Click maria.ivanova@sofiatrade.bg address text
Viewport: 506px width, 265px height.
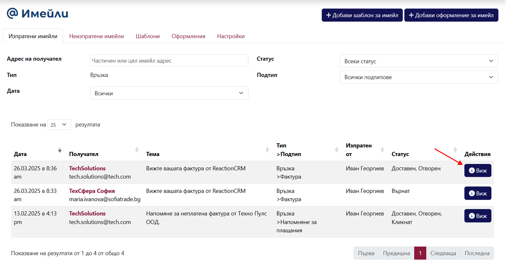(105, 199)
